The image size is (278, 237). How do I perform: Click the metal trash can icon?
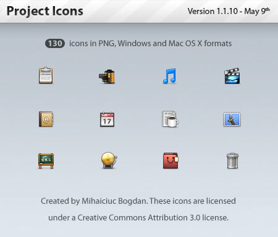pyautogui.click(x=232, y=161)
